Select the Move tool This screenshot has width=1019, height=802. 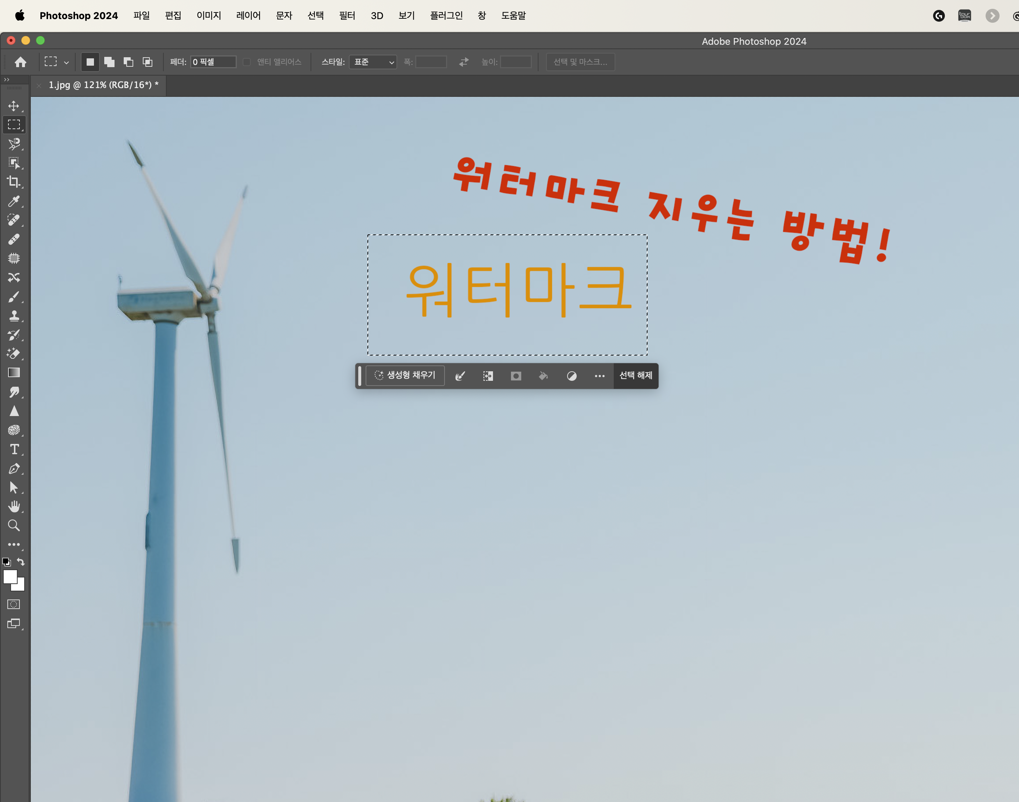click(14, 106)
